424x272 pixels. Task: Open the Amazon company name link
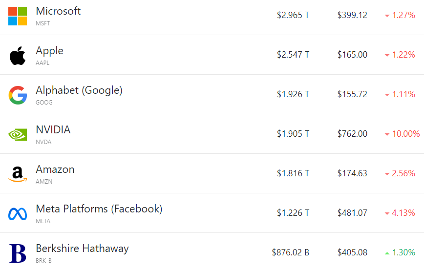[x=55, y=169]
